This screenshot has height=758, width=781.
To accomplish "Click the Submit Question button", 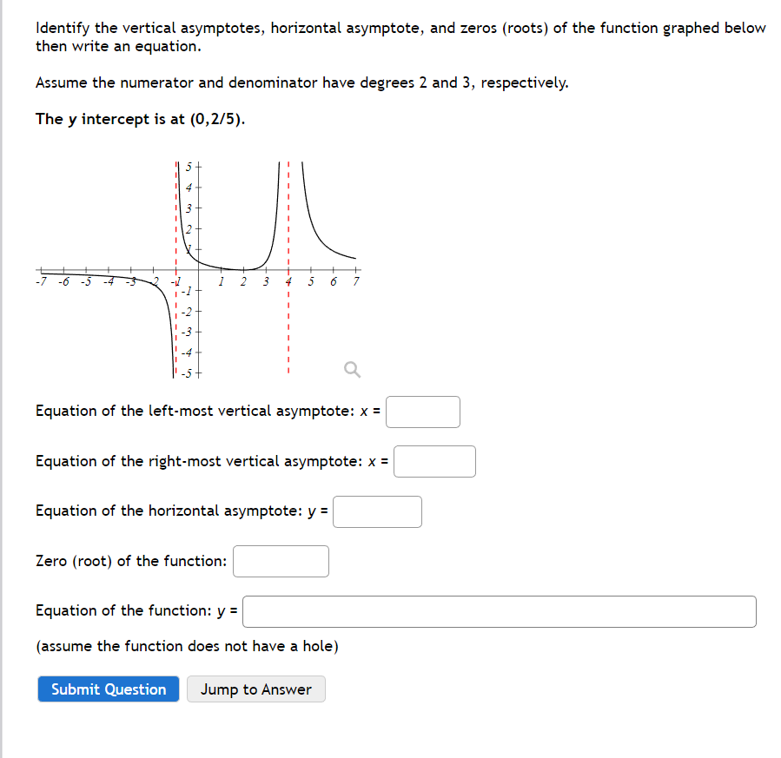I will 108,689.
